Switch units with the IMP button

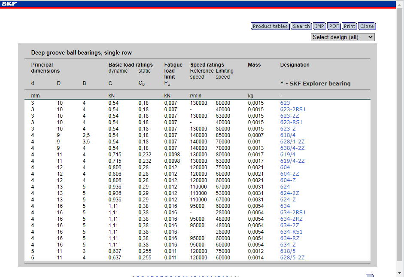(x=319, y=26)
